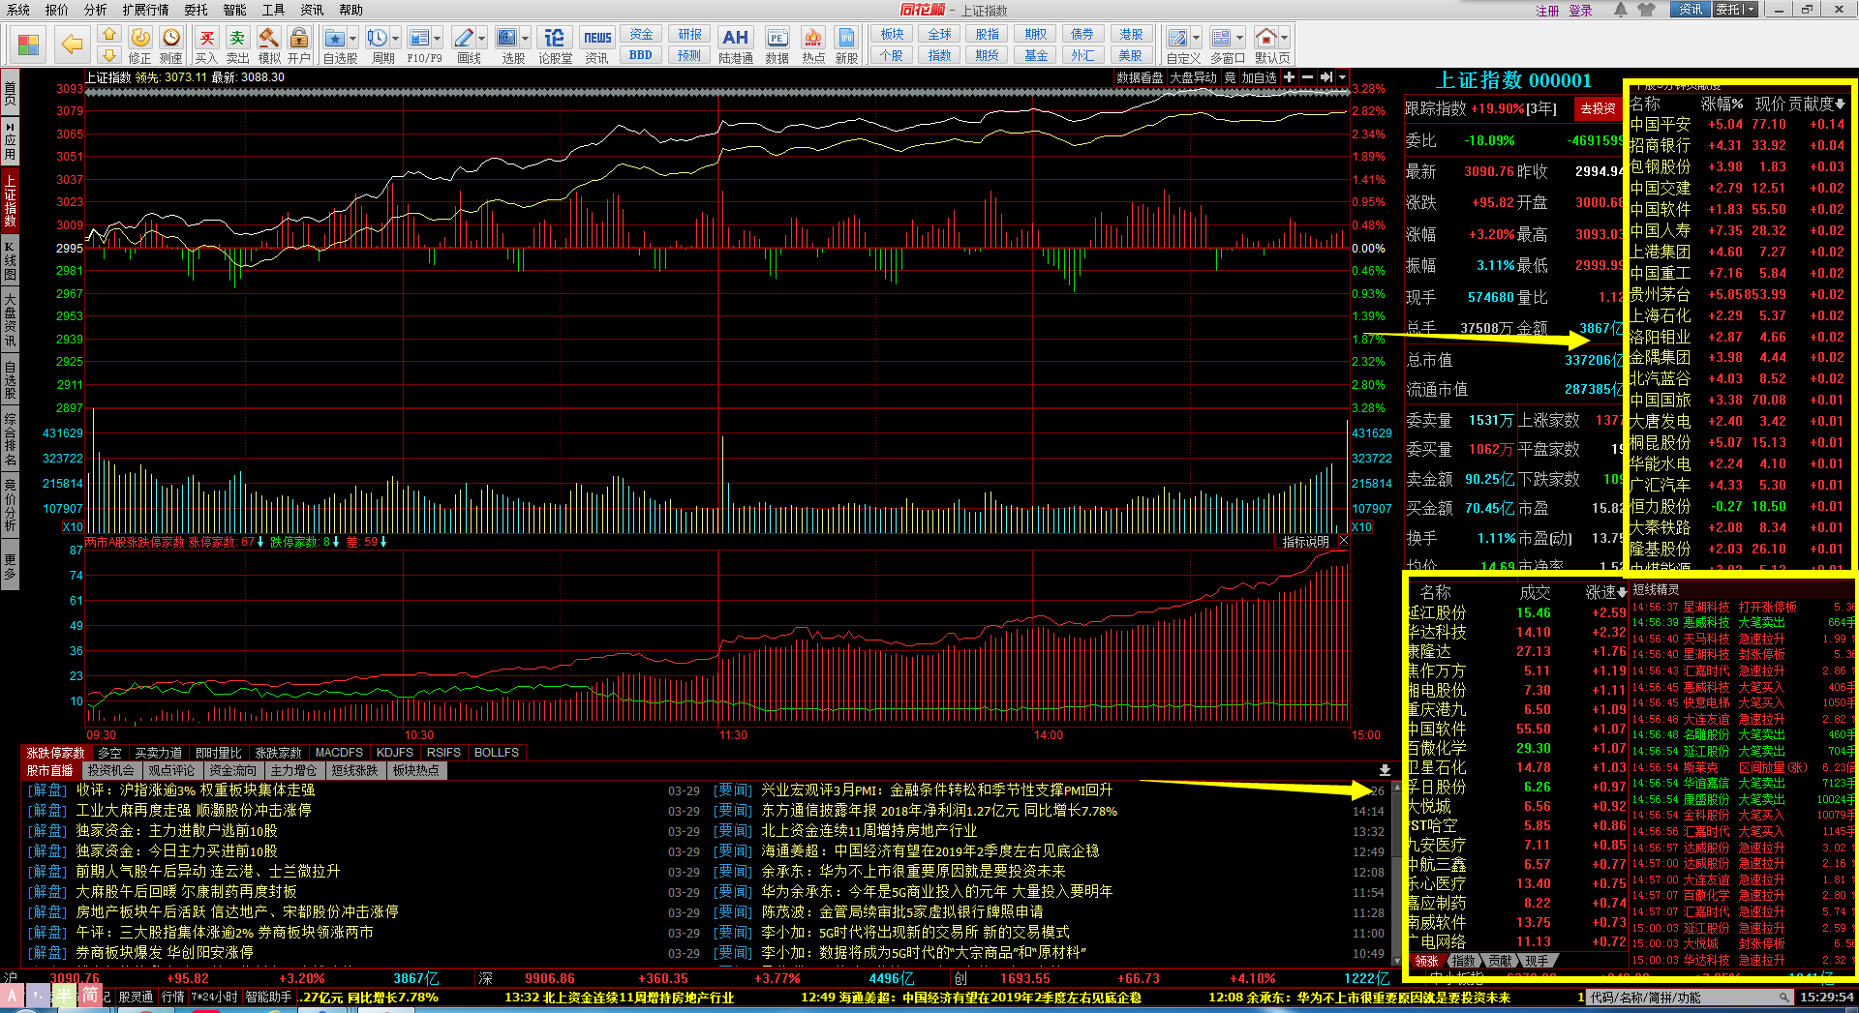Toggle 大盘异动 market alerts
The image size is (1859, 1013).
pyautogui.click(x=1193, y=77)
